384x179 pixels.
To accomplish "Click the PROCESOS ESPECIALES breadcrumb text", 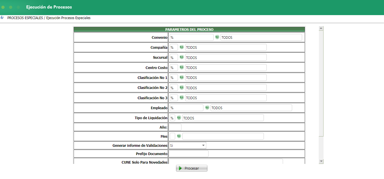I will click(x=25, y=18).
